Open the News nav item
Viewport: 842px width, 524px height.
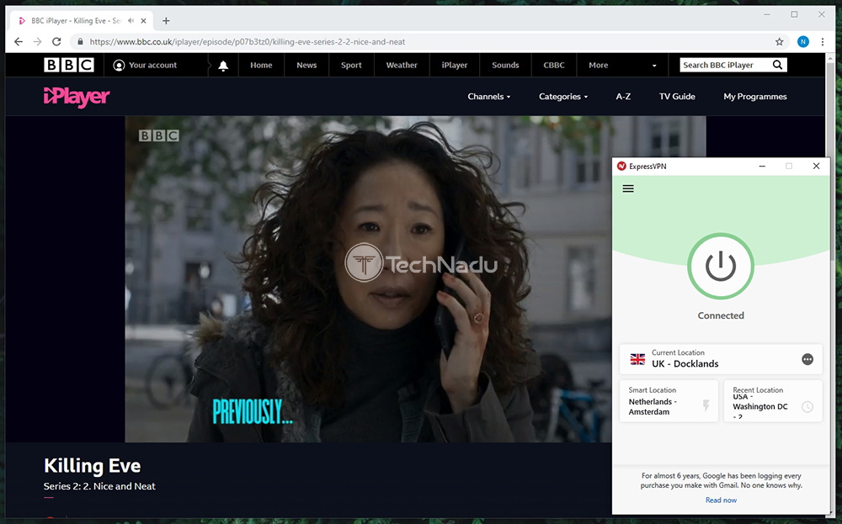pos(306,66)
